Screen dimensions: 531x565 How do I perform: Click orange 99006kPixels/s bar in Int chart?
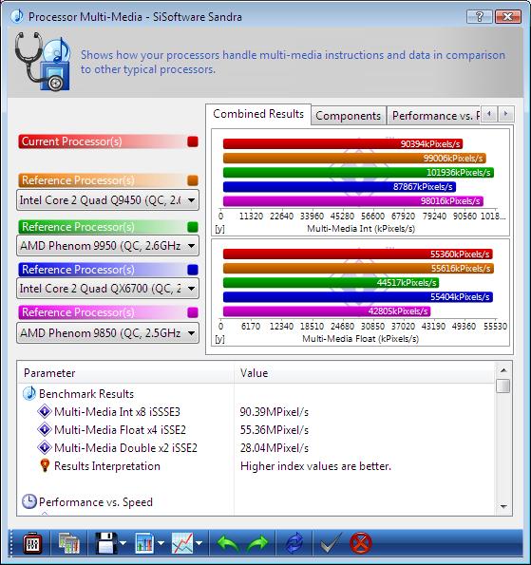354,159
